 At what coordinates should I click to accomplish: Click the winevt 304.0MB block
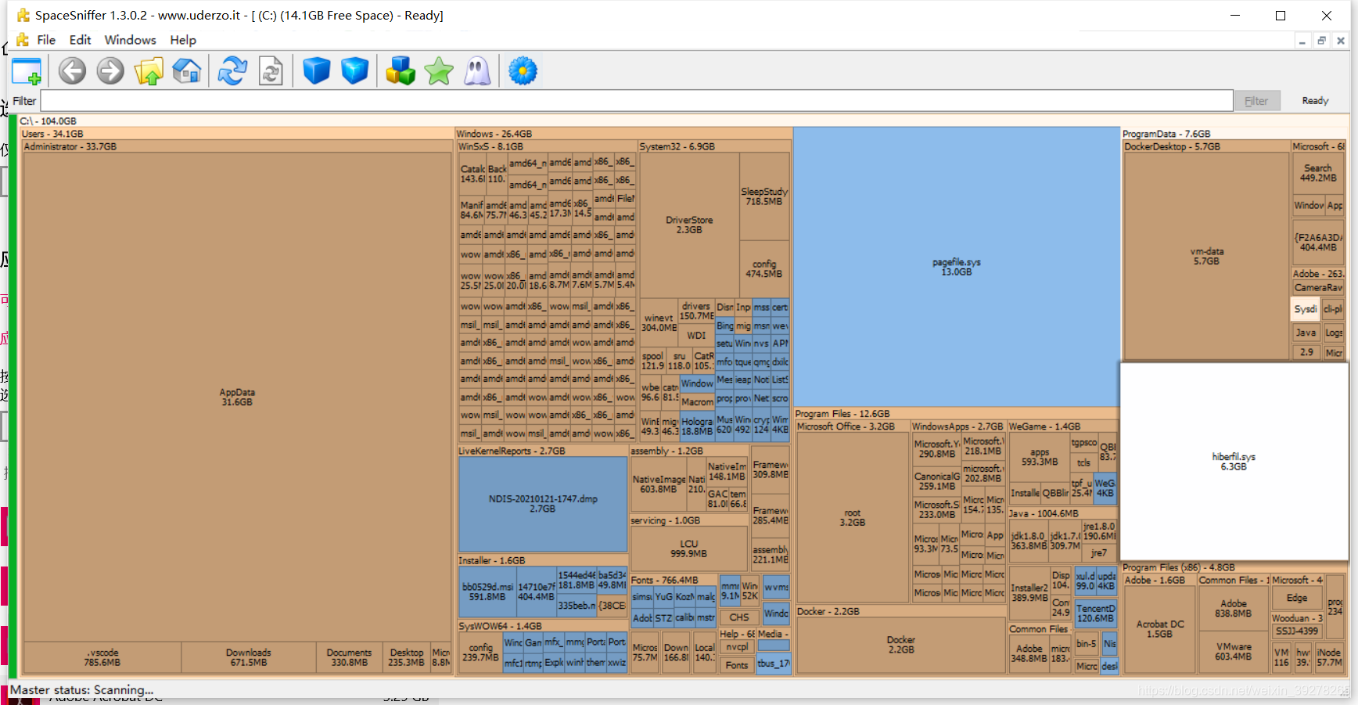point(659,322)
